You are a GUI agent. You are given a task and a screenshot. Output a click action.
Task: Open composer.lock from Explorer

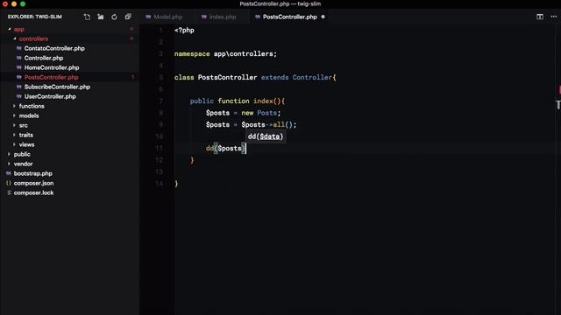click(x=33, y=192)
